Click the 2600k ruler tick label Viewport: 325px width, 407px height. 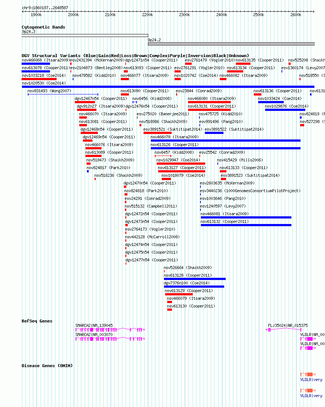(x=296, y=15)
